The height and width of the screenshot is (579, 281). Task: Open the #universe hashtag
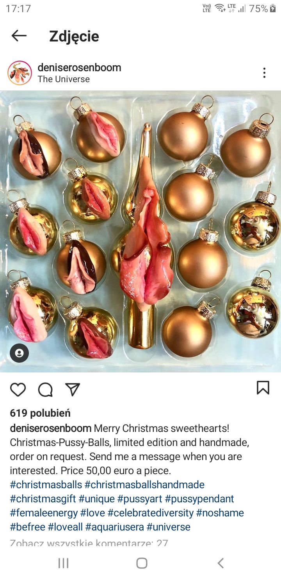pyautogui.click(x=169, y=527)
